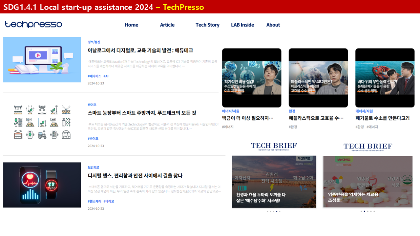
Task: Open the 해수담수화 시스템 Tech Brief card
Action: point(274,182)
